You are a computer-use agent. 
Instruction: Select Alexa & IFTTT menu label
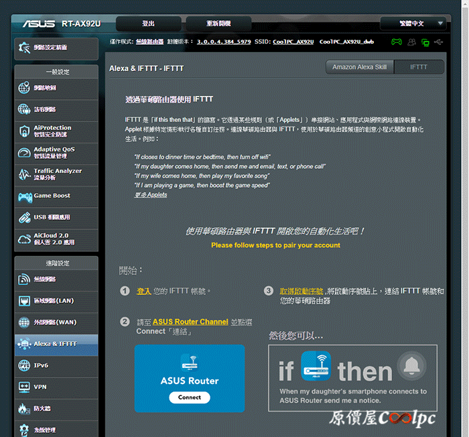[x=56, y=344]
